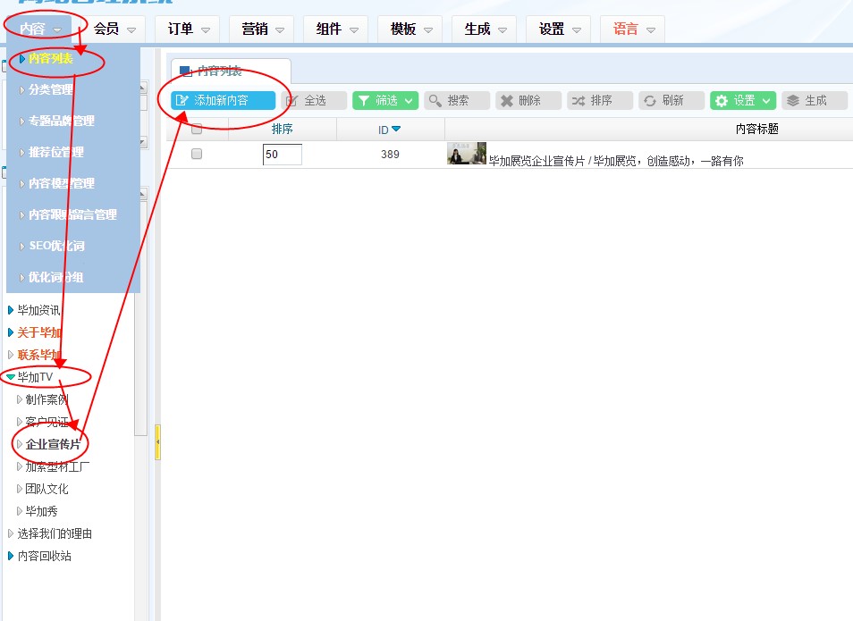Viewport: 853px width, 621px height.
Task: Click the video thumbnail in row 389
Action: pos(467,154)
